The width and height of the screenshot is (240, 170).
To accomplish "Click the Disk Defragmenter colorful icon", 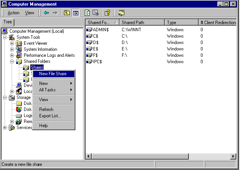I will coord(19,109).
